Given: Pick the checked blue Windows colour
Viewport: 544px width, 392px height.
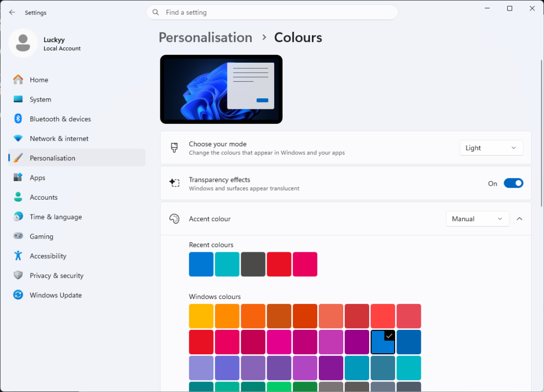Looking at the screenshot, I should tap(382, 342).
